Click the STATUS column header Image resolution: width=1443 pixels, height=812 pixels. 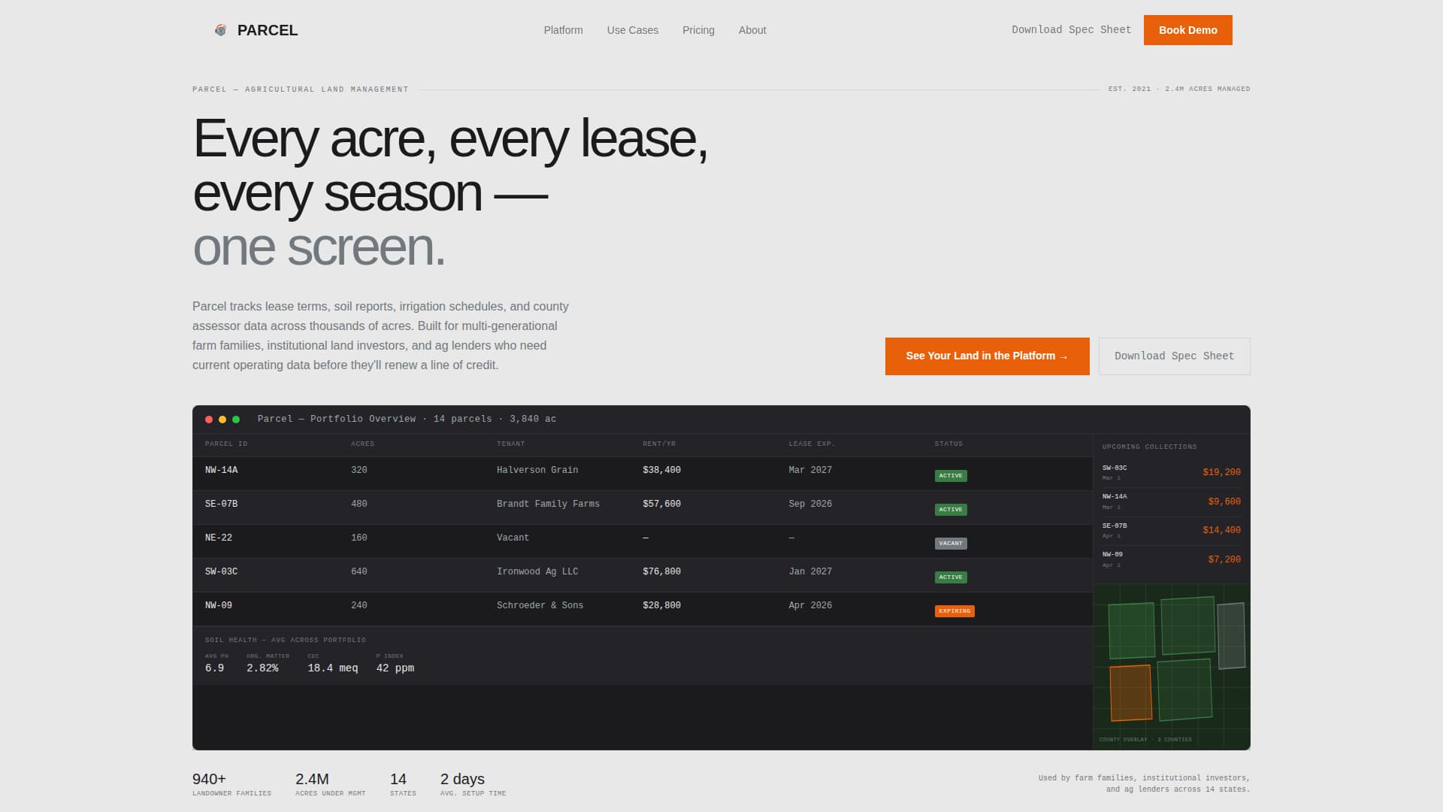point(948,444)
